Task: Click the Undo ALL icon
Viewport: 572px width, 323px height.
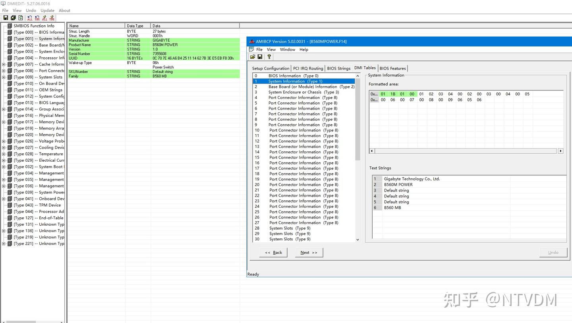Action: pos(30,18)
